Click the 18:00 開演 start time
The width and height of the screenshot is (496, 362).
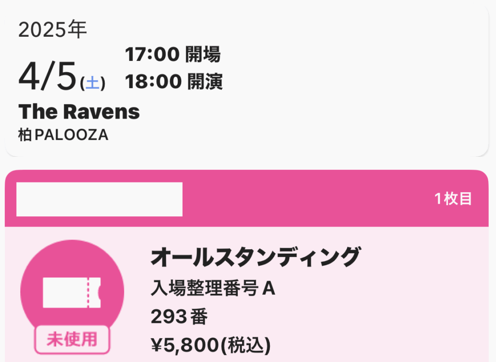point(174,82)
